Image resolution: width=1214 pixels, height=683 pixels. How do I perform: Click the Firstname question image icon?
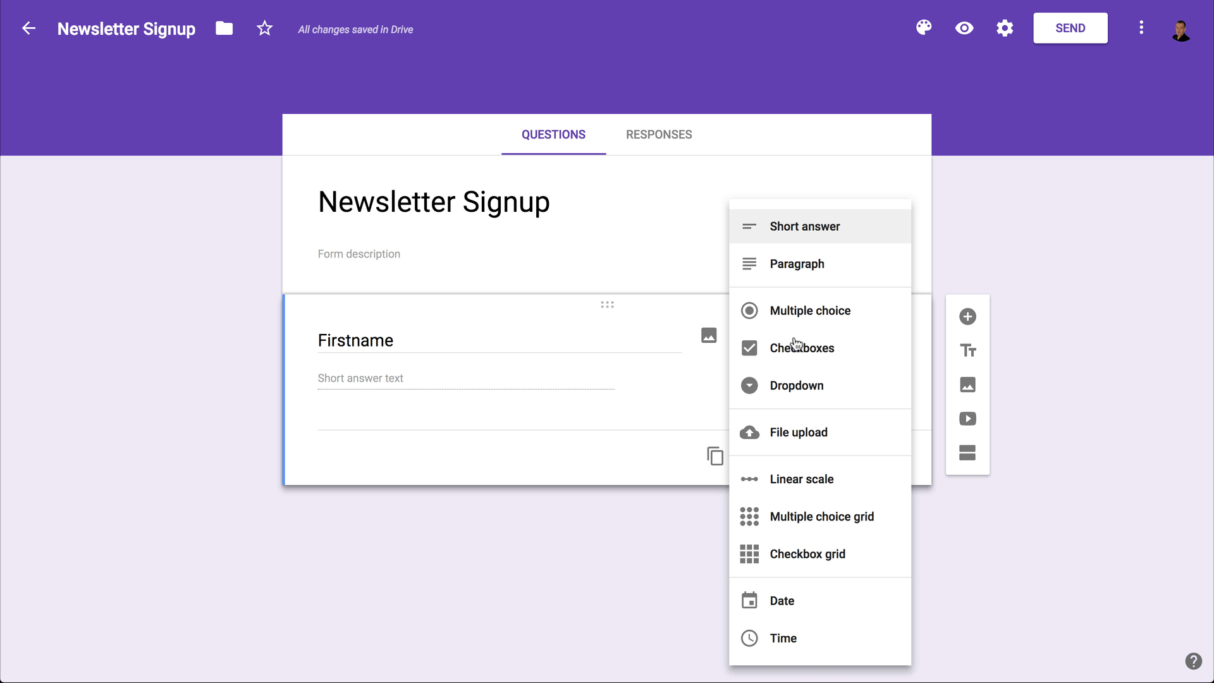[709, 335]
